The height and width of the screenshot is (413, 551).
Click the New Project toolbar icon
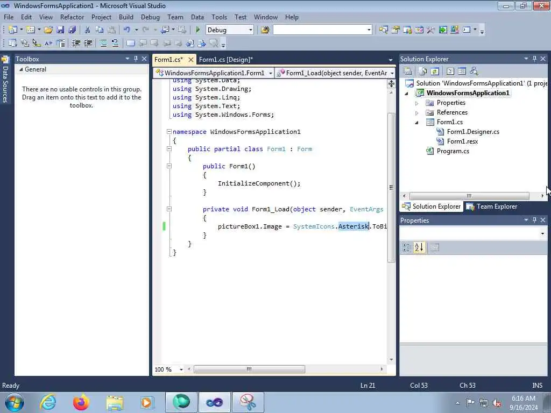click(x=13, y=30)
